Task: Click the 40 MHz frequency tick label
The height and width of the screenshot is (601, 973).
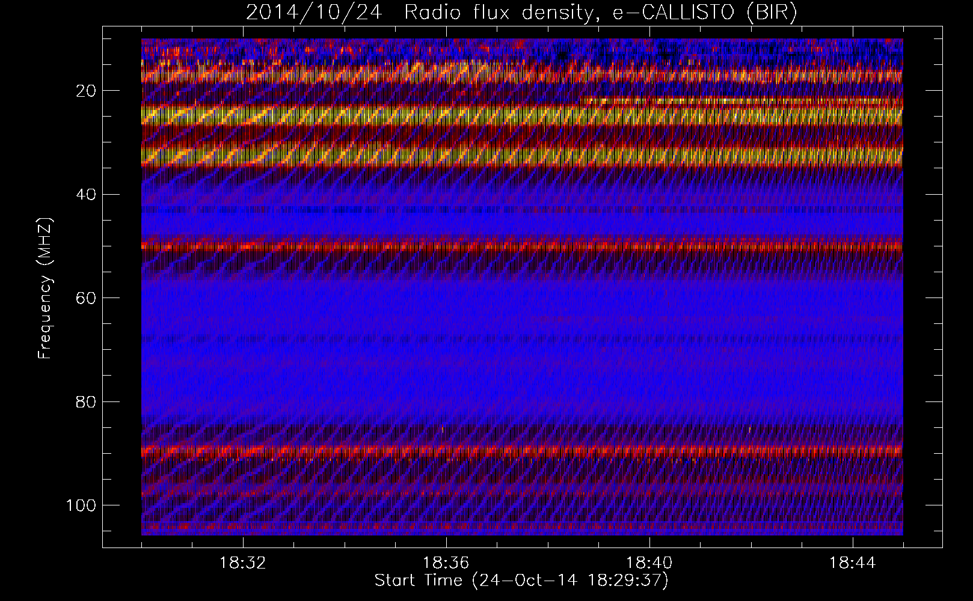Action: 87,194
